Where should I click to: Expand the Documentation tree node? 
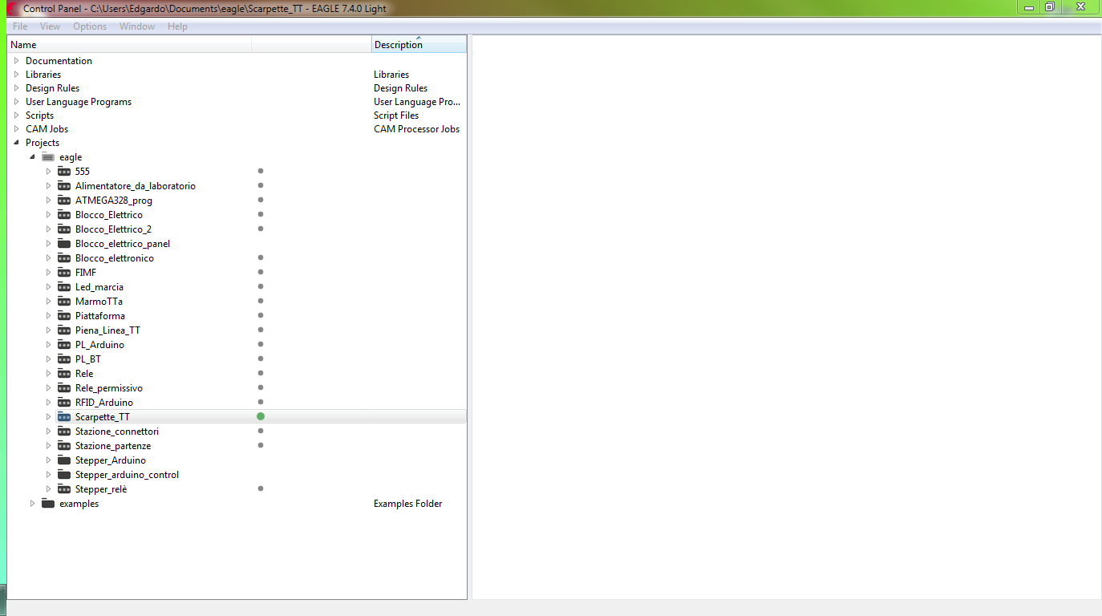(16, 61)
